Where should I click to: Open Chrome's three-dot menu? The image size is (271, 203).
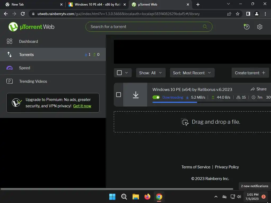point(265,14)
